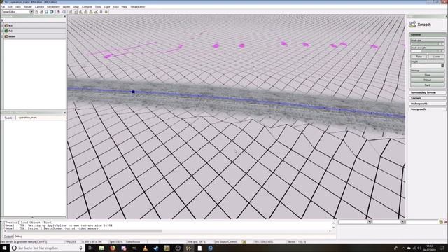Open the Compile menu

coord(87,6)
